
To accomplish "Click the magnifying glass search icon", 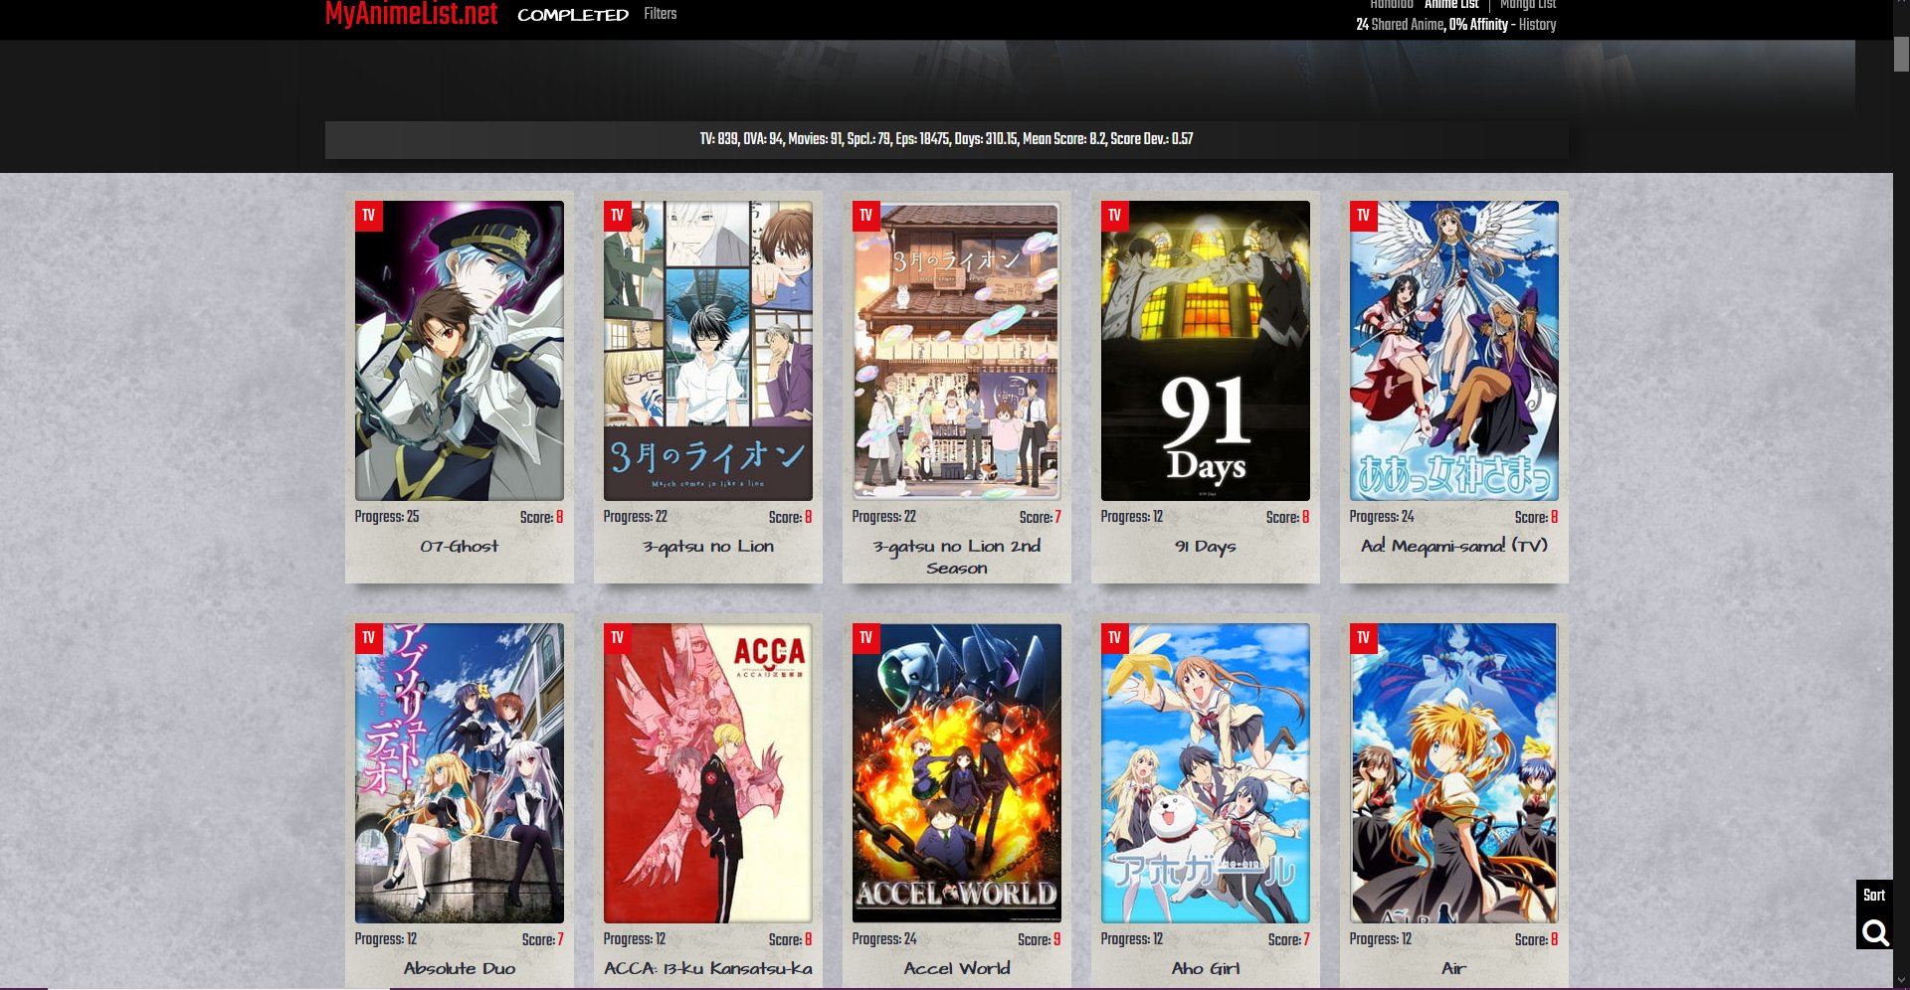I will point(1875,932).
